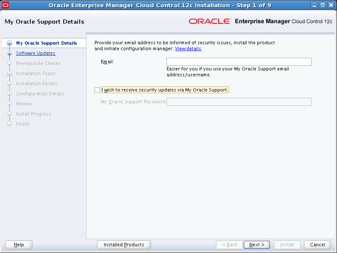337x253 pixels.
Task: Click the Back button
Action: 229,245
